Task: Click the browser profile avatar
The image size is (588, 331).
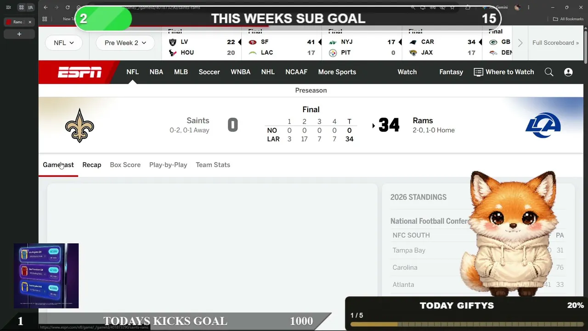Action: click(517, 7)
